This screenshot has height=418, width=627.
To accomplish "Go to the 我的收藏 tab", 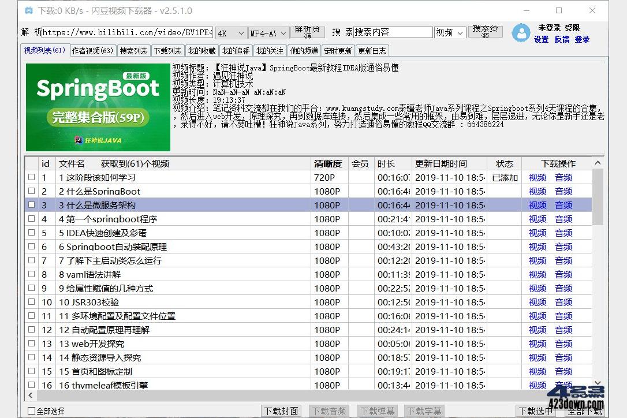I will (x=201, y=51).
